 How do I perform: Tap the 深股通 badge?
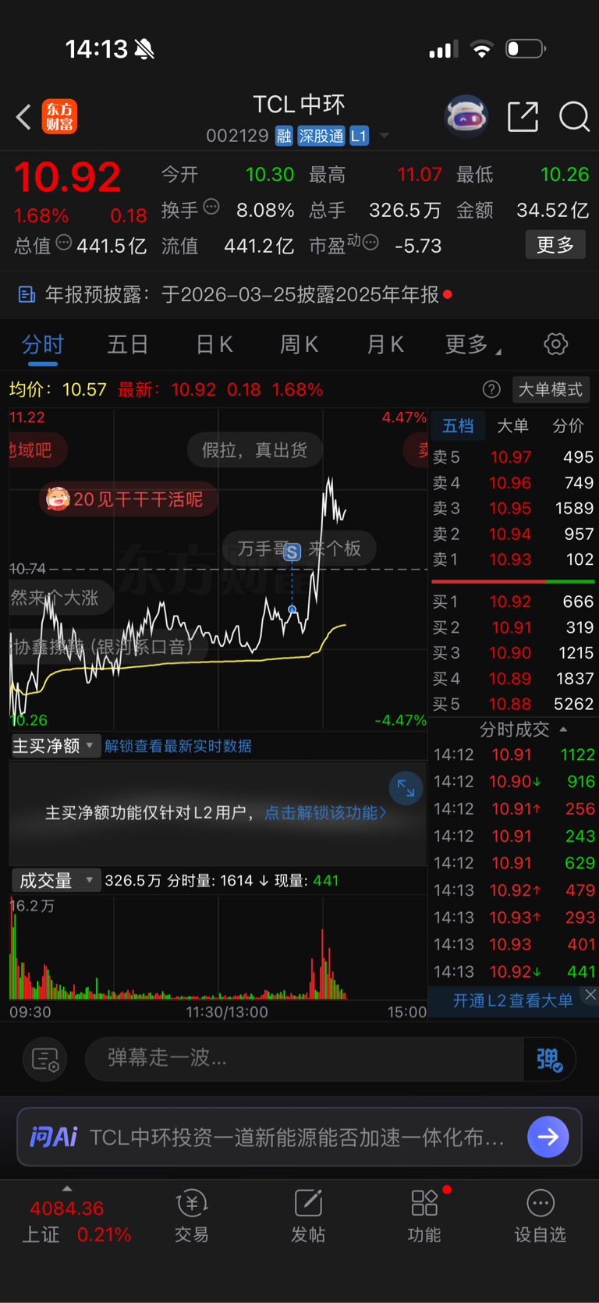coord(321,136)
